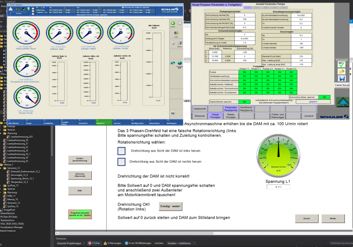This screenshot has width=353, height=247.
Task: Click the green Zurück arrow icon
Action: click(173, 23)
